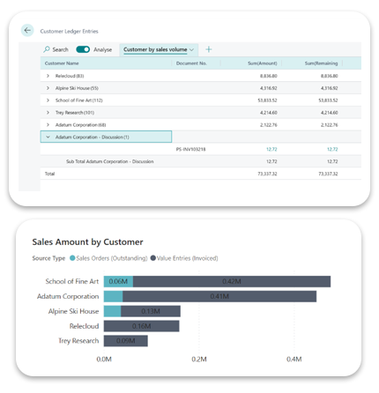Select the Total row label
Viewport: 379px width, 393px height.
(49, 174)
